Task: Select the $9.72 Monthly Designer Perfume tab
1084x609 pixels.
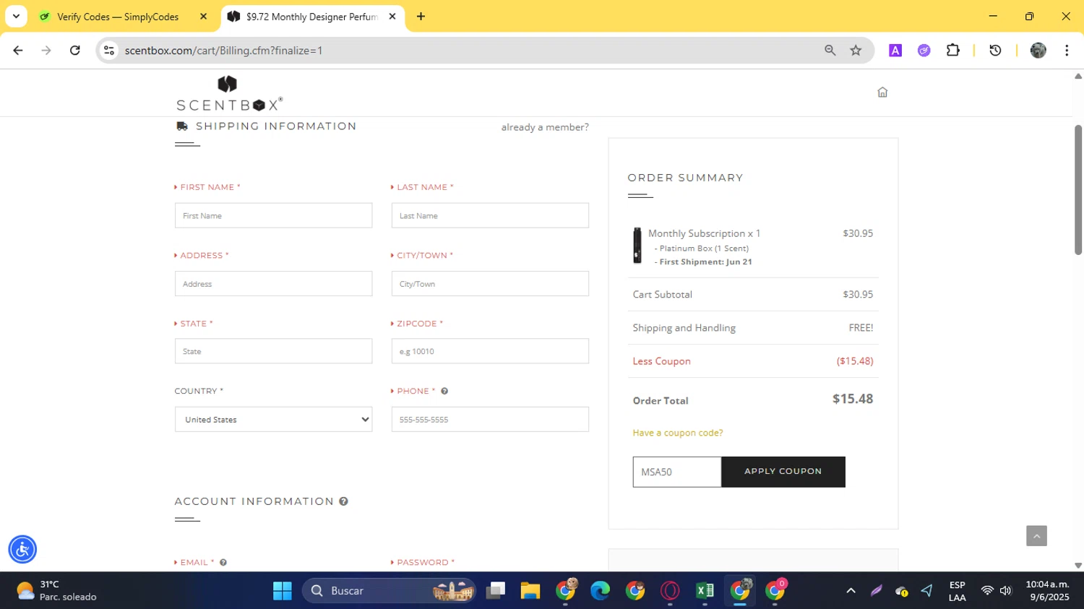Action: pos(312,17)
